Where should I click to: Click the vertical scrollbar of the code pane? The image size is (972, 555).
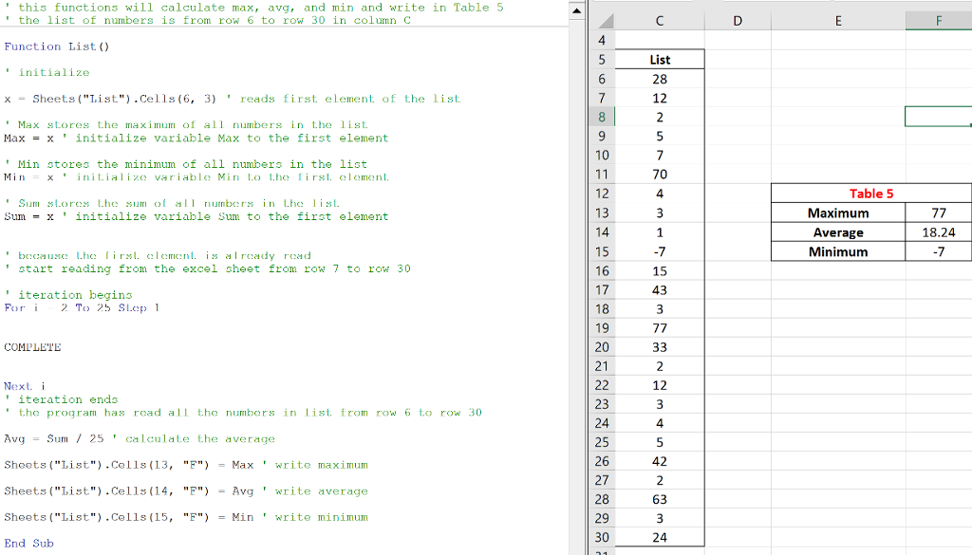(x=577, y=285)
